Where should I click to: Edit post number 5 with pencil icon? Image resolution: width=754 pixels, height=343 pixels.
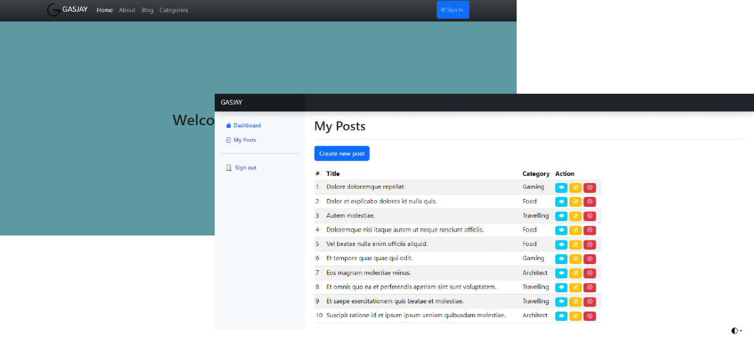tap(575, 244)
